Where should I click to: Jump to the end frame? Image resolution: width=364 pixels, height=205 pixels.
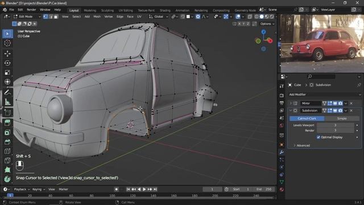[155, 189]
